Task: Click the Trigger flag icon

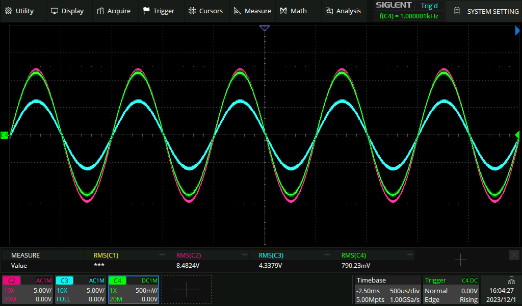Action: coord(146,11)
